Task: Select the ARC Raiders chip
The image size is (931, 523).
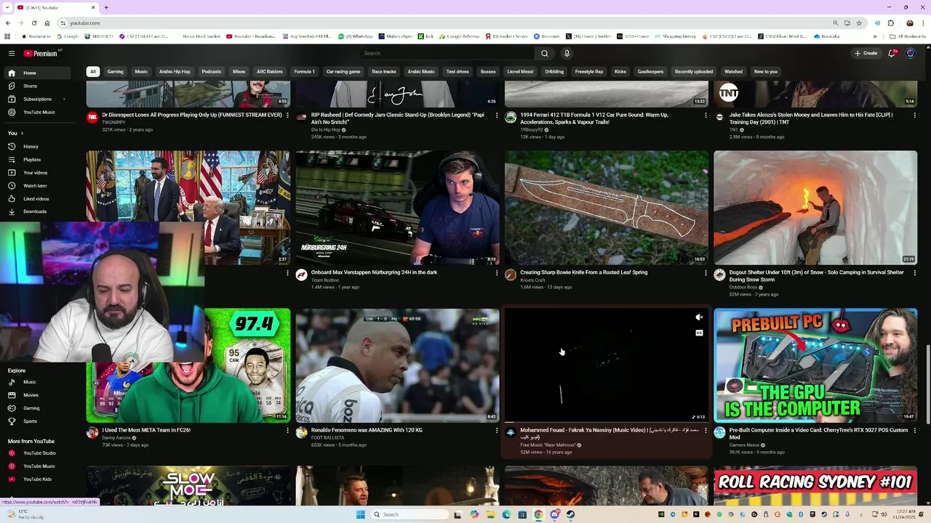Action: 270,72
